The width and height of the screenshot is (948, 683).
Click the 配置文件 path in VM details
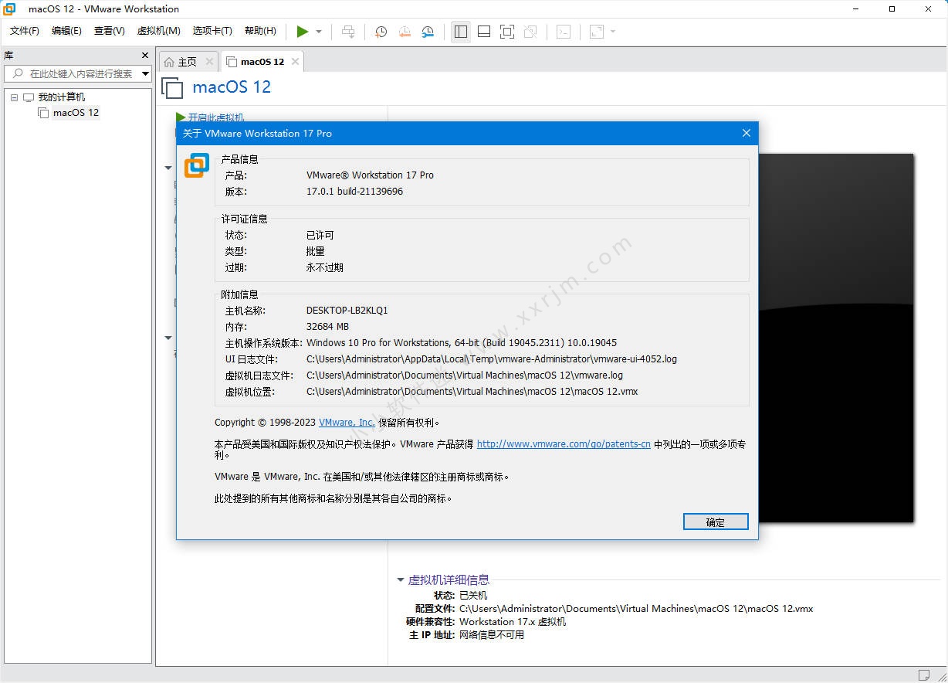[x=636, y=609]
